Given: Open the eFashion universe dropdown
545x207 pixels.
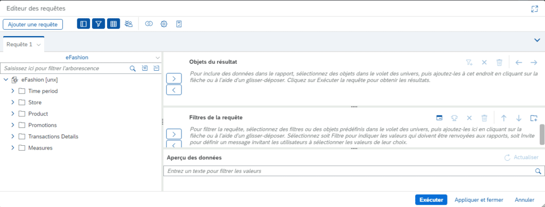Looking at the screenshot, I should (x=158, y=57).
